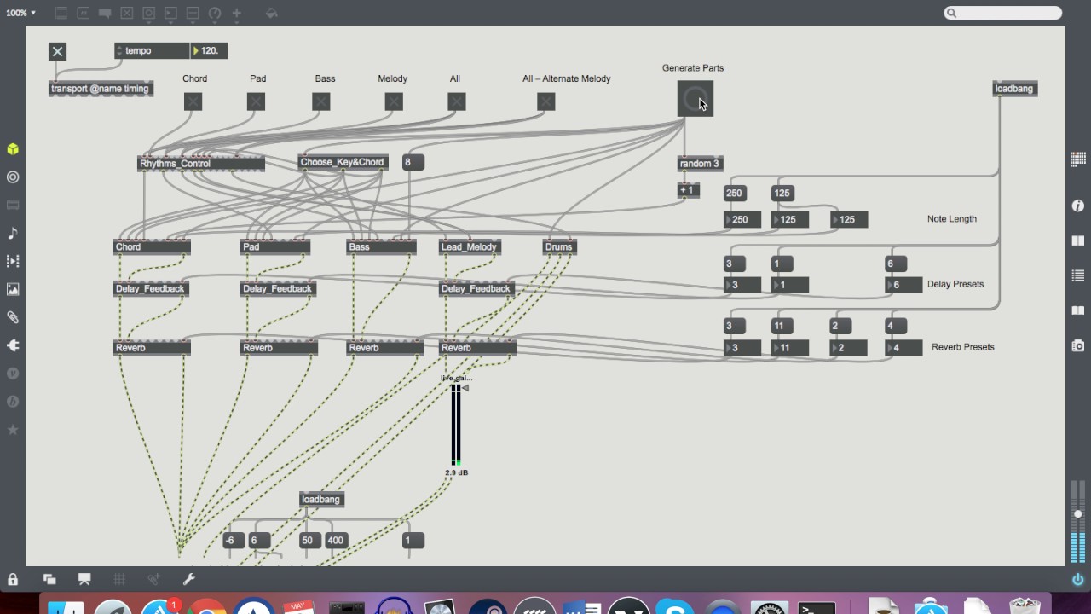The width and height of the screenshot is (1091, 614).
Task: Open the grid icon at top of right sidebar
Action: 1077,159
